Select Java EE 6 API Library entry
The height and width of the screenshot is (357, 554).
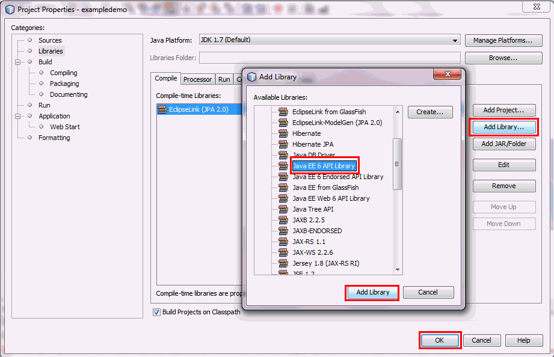(x=324, y=166)
